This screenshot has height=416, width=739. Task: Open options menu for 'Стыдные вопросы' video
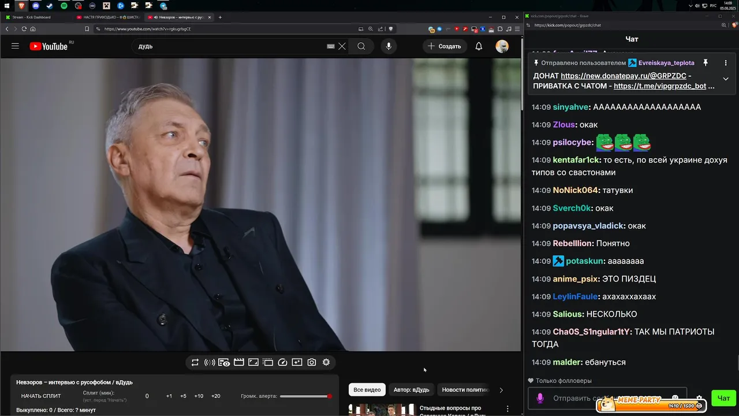(x=508, y=408)
